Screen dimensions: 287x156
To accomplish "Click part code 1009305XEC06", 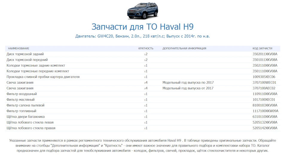I will 264,77.
